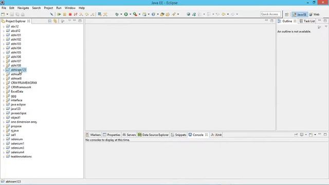Screen dimensions: 329x185
Task: Click the Run external tools icon
Action: coord(135,14)
